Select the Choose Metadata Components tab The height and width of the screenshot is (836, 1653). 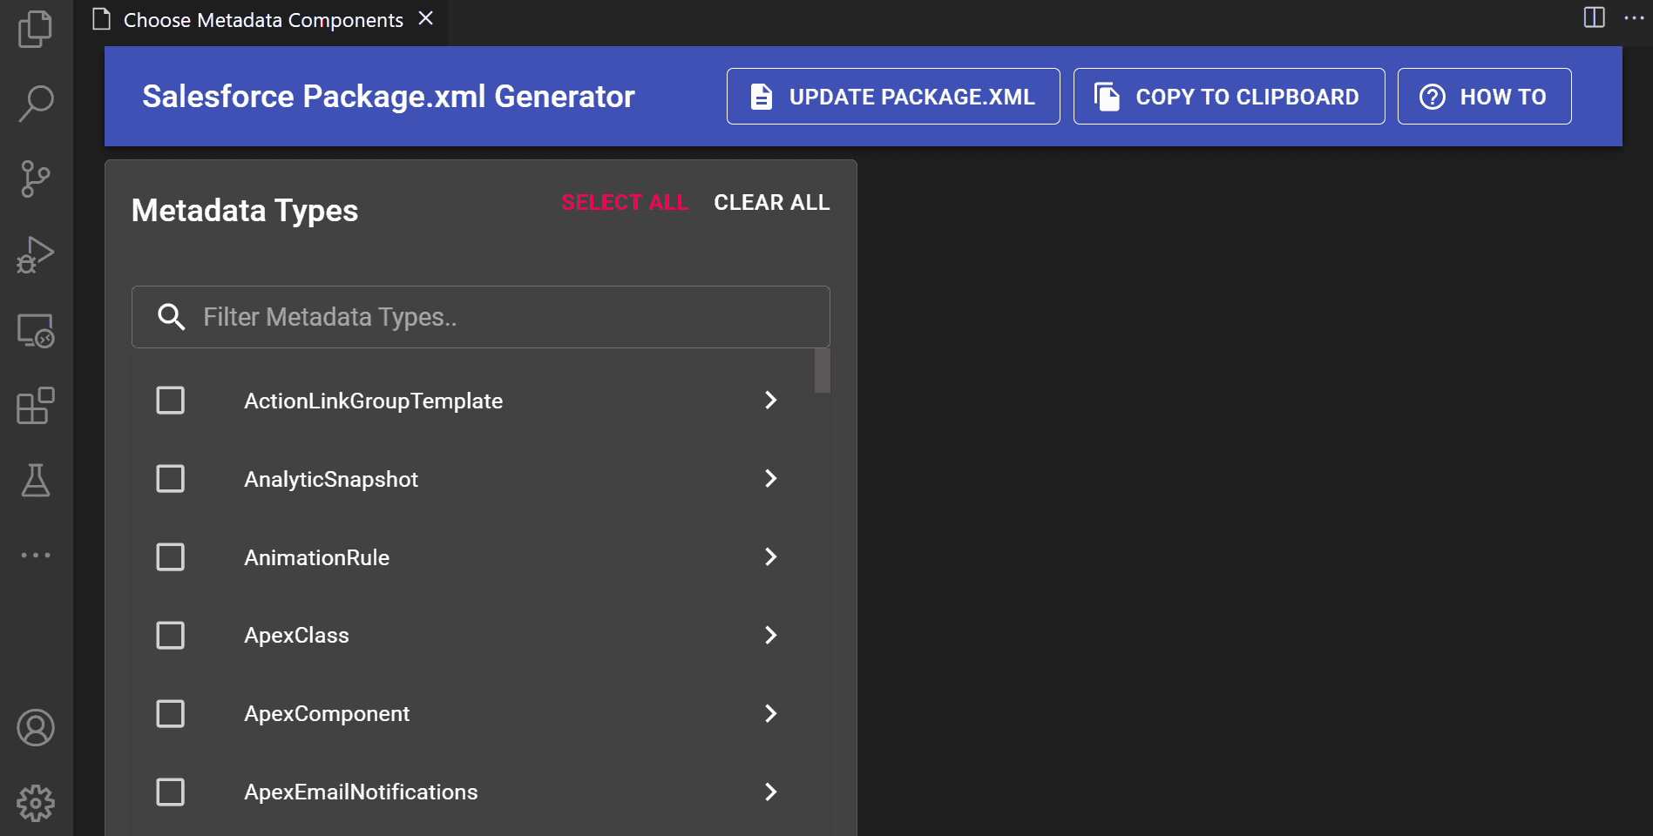point(262,20)
